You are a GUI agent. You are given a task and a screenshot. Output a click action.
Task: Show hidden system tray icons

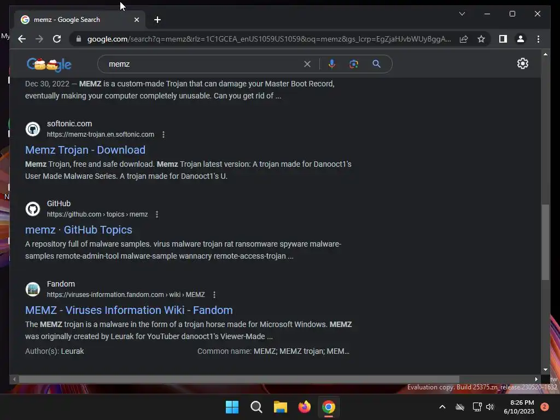(442, 407)
